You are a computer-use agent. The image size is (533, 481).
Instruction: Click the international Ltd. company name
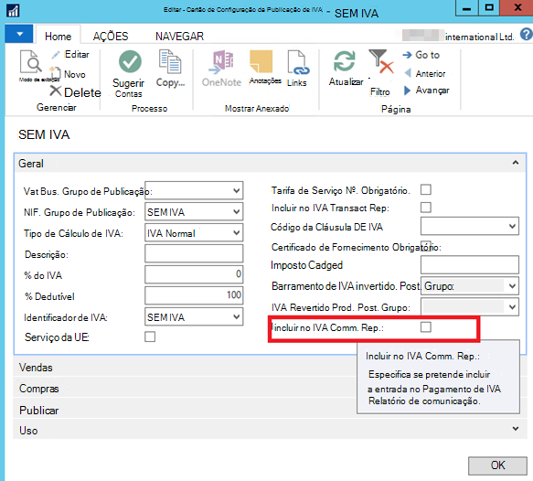pos(479,37)
